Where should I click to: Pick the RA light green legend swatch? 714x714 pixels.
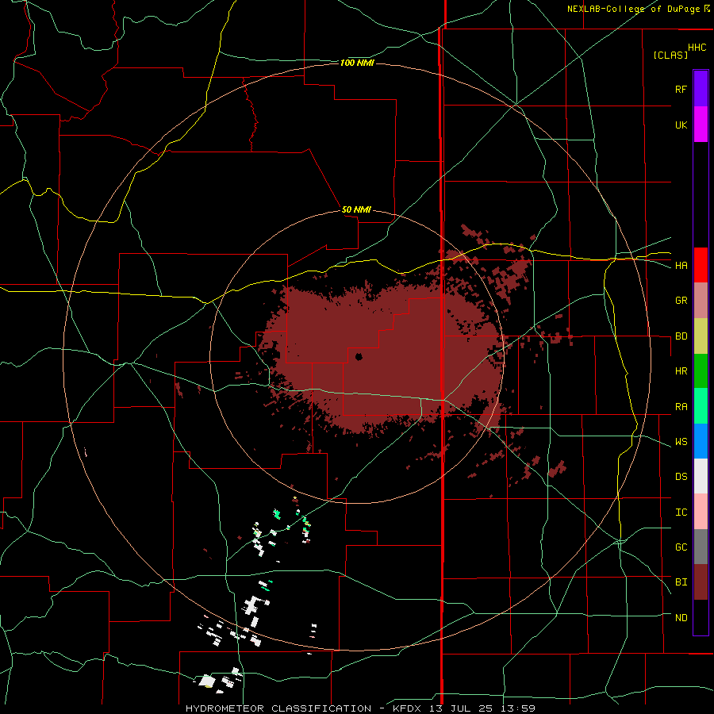[701, 406]
